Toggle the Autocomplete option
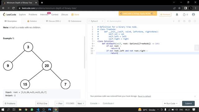Viewport: 199px width, 112px height. tap(114, 21)
